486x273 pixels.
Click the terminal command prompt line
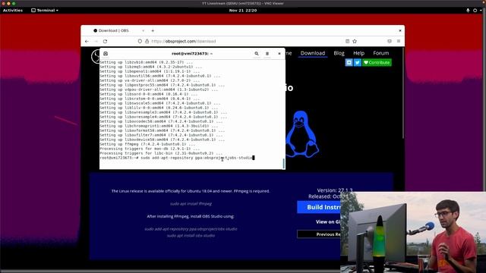(x=177, y=158)
